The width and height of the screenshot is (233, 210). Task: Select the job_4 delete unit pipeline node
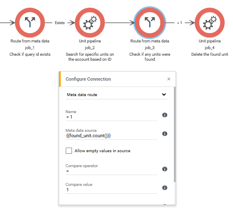pyautogui.click(x=210, y=22)
